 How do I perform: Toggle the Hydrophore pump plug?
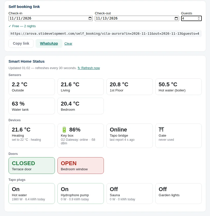coord(81,193)
